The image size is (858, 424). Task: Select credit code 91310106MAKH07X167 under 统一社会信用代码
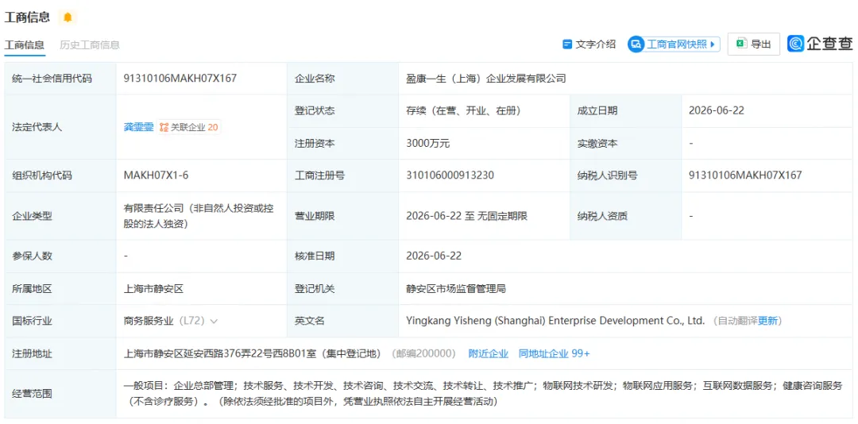[180, 79]
